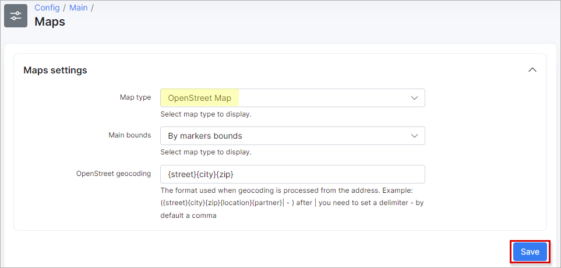561x268 pixels.
Task: Select the OpenStreet Map highlighted value
Action: [199, 98]
